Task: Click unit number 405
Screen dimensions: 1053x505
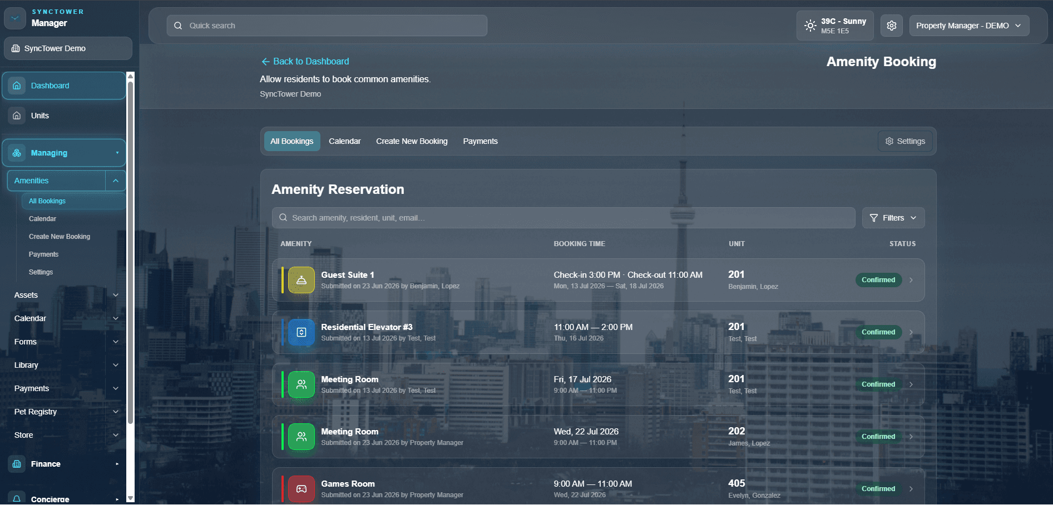Action: [736, 483]
